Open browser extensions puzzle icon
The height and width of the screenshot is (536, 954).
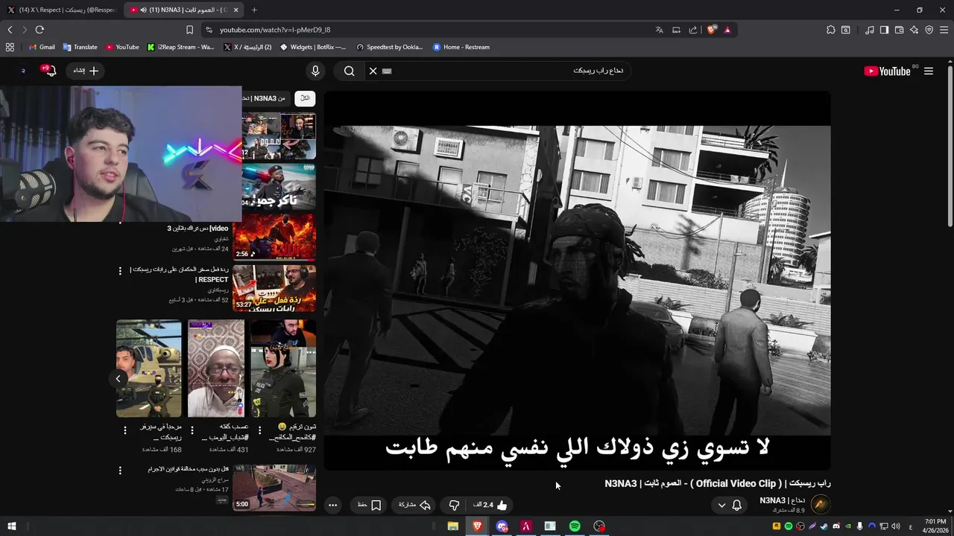click(x=831, y=30)
